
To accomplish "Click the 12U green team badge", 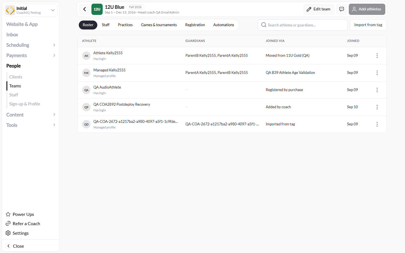I will click(97, 9).
